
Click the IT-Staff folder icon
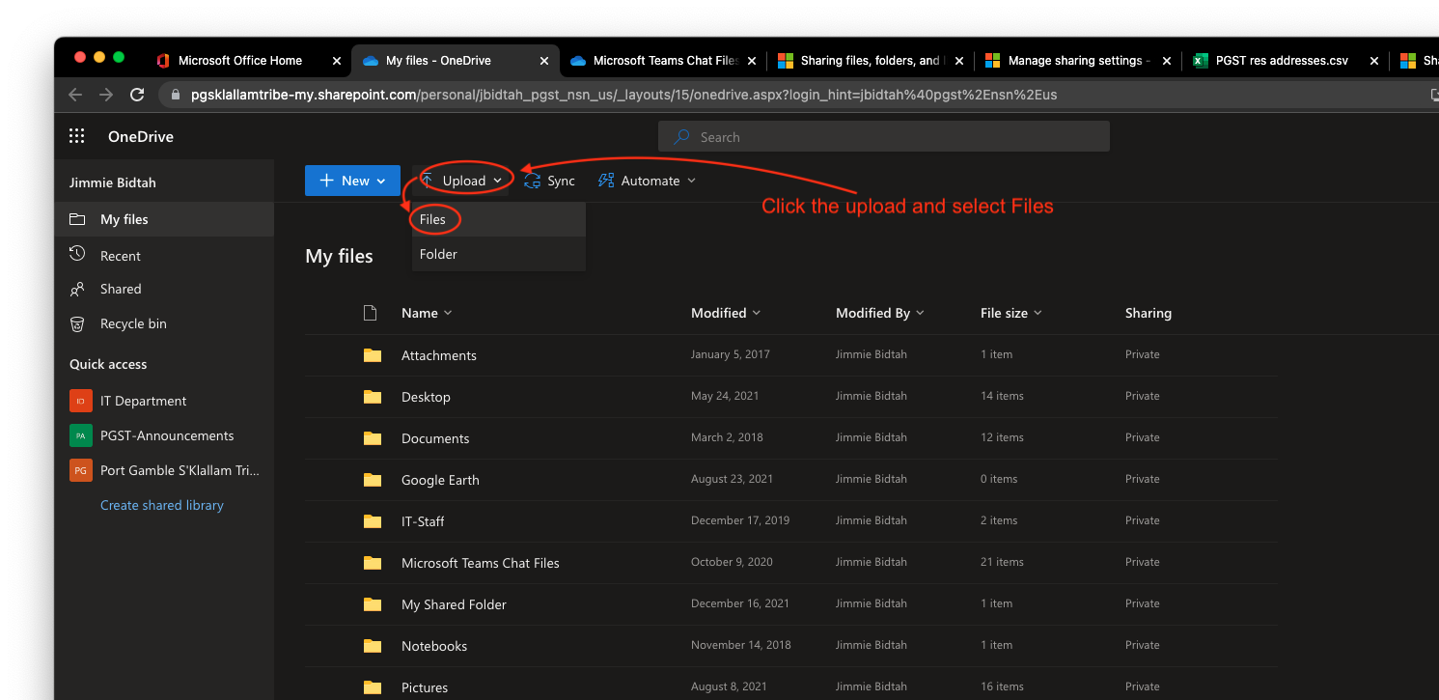(373, 521)
